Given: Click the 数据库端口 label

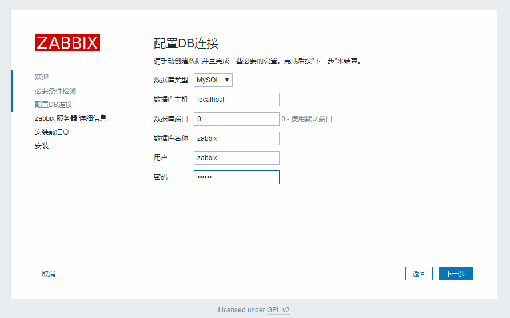Looking at the screenshot, I should (171, 119).
